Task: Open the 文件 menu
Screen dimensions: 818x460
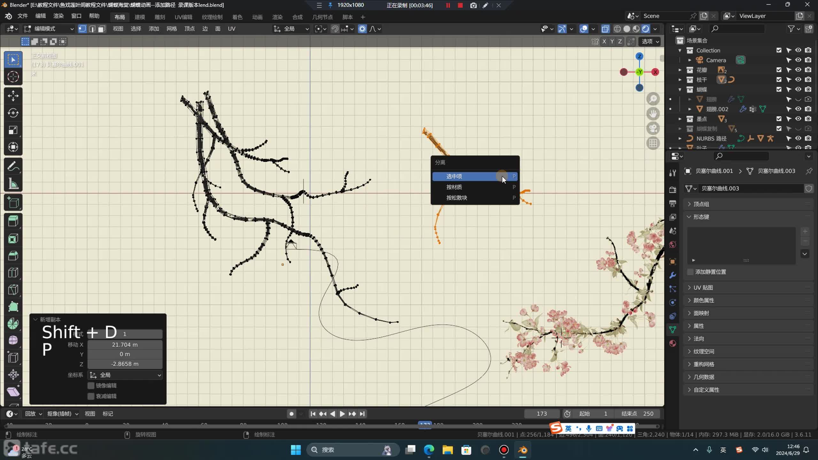Action: click(x=22, y=16)
